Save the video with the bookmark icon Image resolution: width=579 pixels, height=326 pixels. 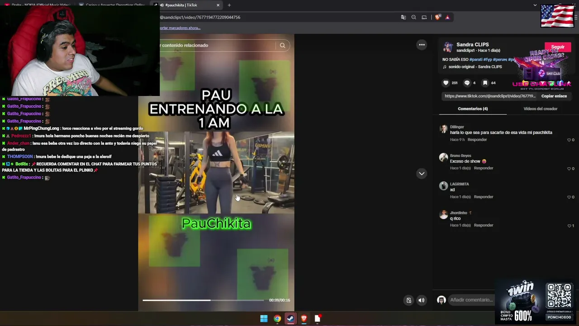(x=485, y=83)
